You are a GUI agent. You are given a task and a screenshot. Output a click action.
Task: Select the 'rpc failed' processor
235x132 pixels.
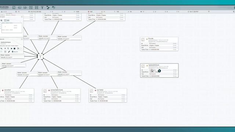click(108, 95)
